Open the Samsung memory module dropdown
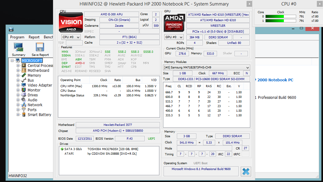 [x=206, y=67]
